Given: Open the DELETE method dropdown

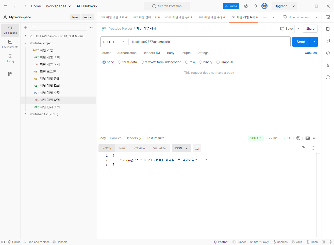Looking at the screenshot, I should [x=114, y=42].
